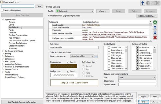Open Export/Import Options item
Viewport: 161px width, 104px height.
click(15, 77)
